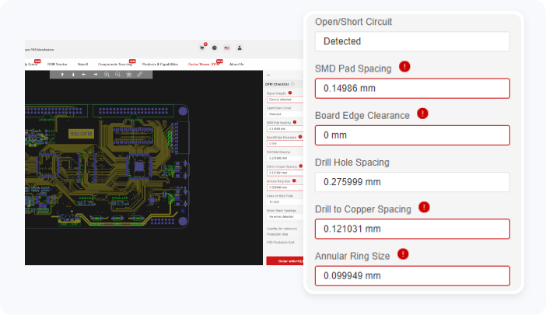Click Board Edge Clearance warning icon
The image size is (546, 315).
click(x=422, y=114)
